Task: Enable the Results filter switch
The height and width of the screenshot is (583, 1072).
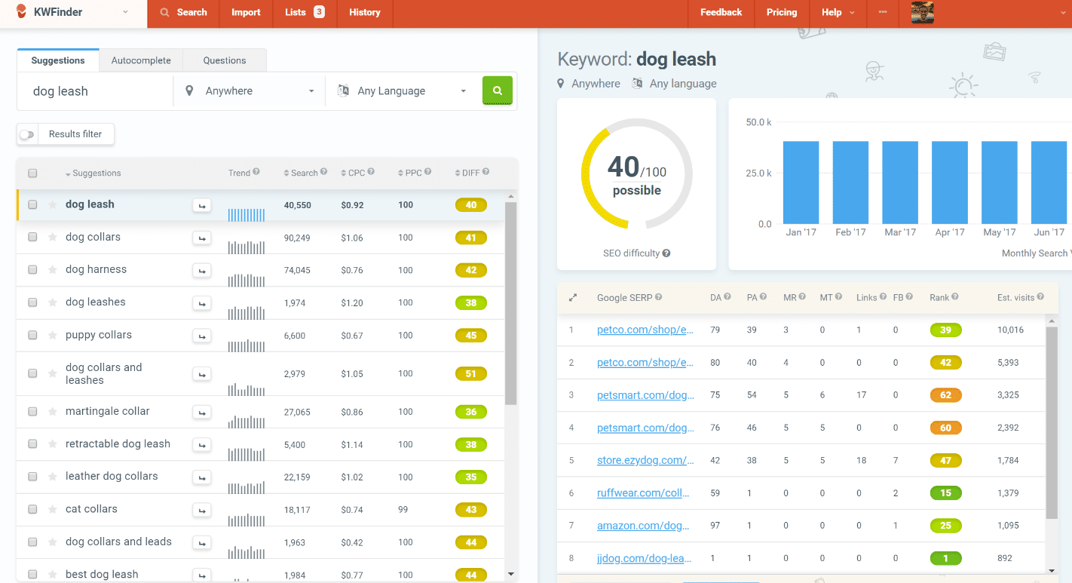Action: coord(27,133)
